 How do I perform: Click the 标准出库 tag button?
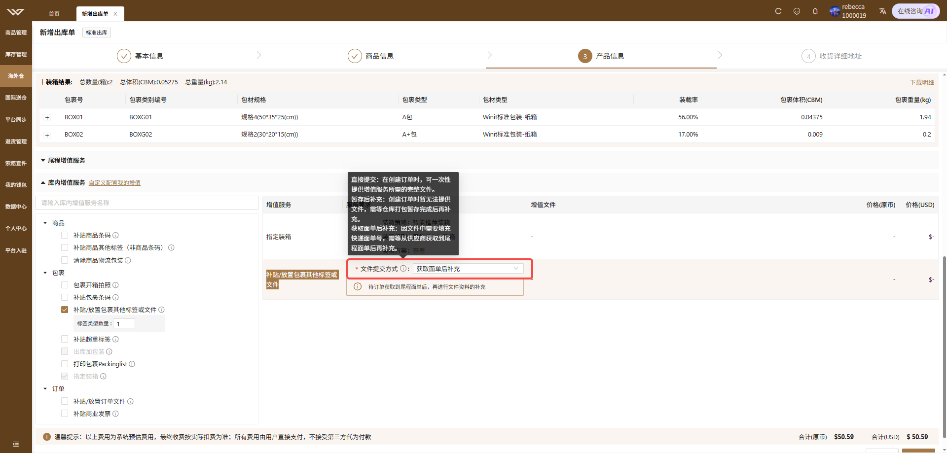pyautogui.click(x=96, y=33)
